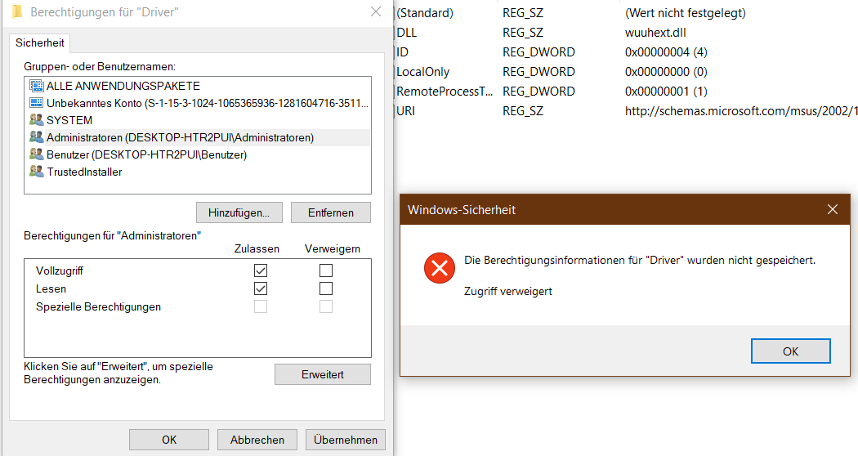The width and height of the screenshot is (858, 456).
Task: Toggle Lesen Zulassen checkbox
Action: point(261,288)
